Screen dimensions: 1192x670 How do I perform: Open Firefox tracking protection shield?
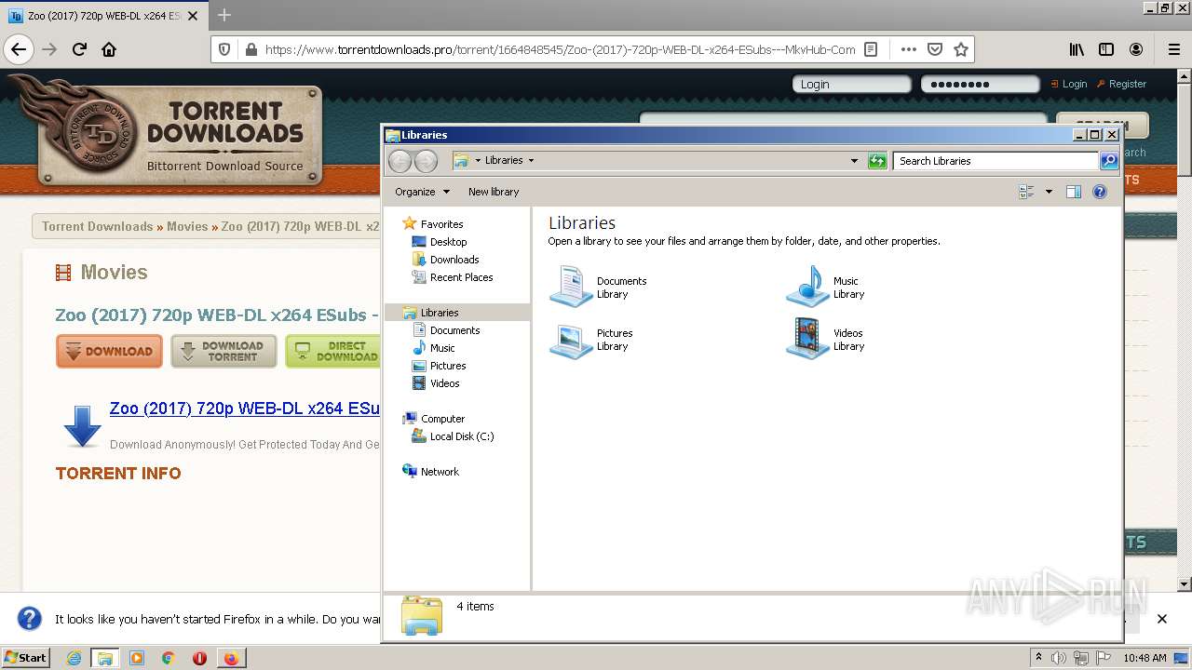pyautogui.click(x=223, y=49)
